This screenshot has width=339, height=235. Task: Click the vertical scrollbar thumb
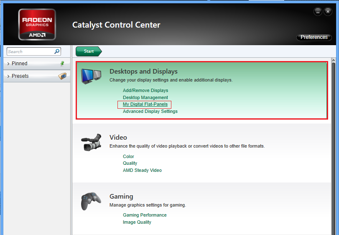[334, 149]
